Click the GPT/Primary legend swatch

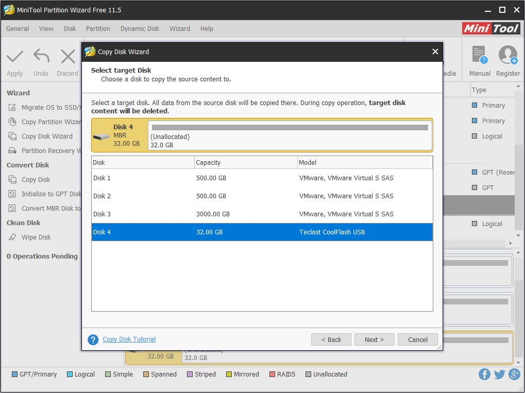15,374
